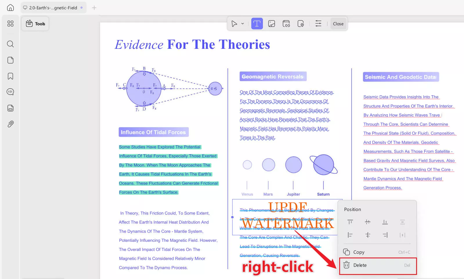This screenshot has width=464, height=279.
Task: Switch to the 2.0-Earth's-...gnetic-Field tab
Action: tap(53, 8)
